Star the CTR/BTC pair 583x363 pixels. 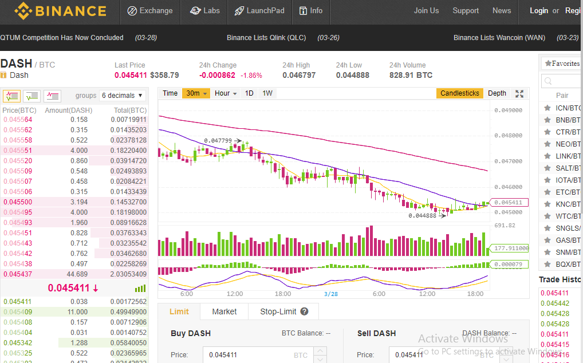click(x=547, y=132)
